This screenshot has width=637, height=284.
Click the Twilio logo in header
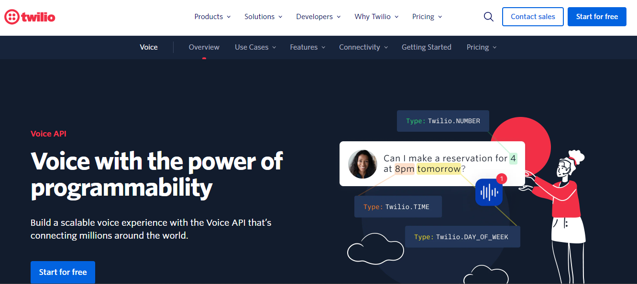30,17
